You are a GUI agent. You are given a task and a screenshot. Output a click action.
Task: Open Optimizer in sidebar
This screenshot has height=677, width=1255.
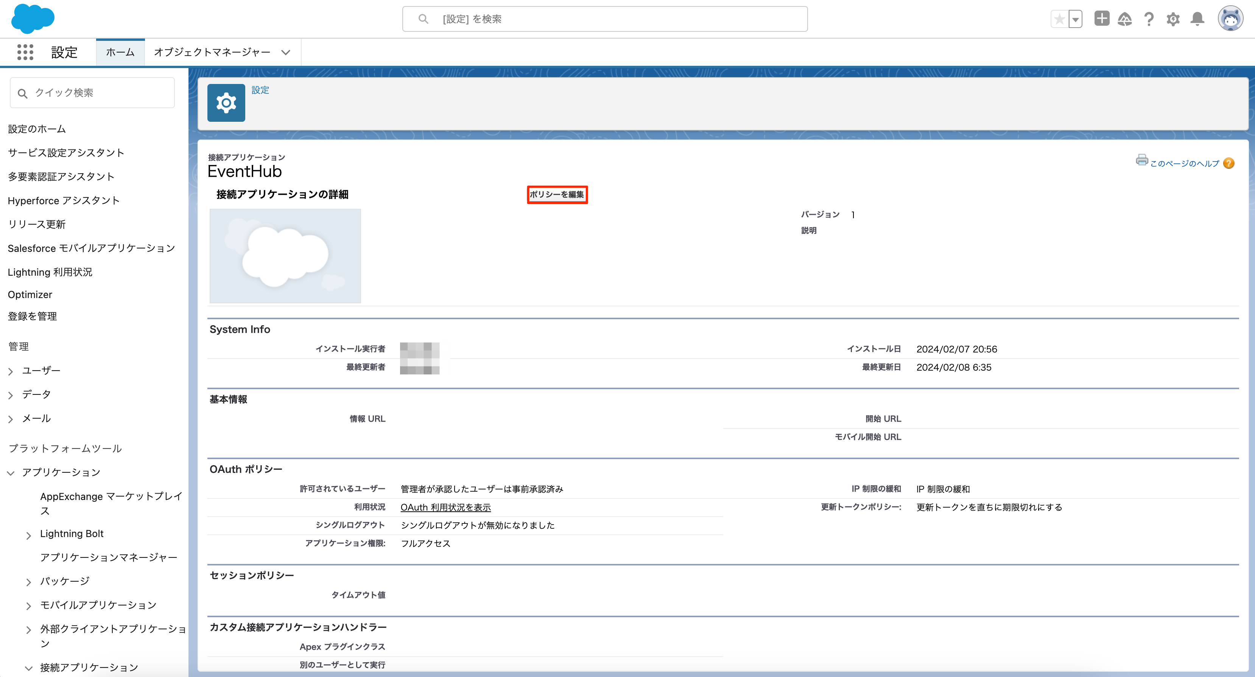pos(30,295)
